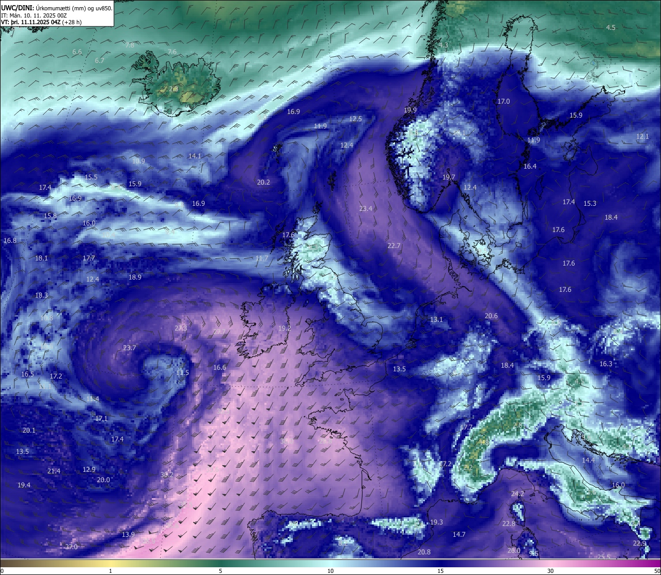Viewport: 661px width, 575px height.
Task: Click the colour scale tick label 30
Action: (x=550, y=571)
